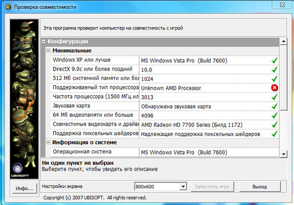The image size is (294, 205).
Task: Click the Запустить игру button
Action: pos(212,186)
